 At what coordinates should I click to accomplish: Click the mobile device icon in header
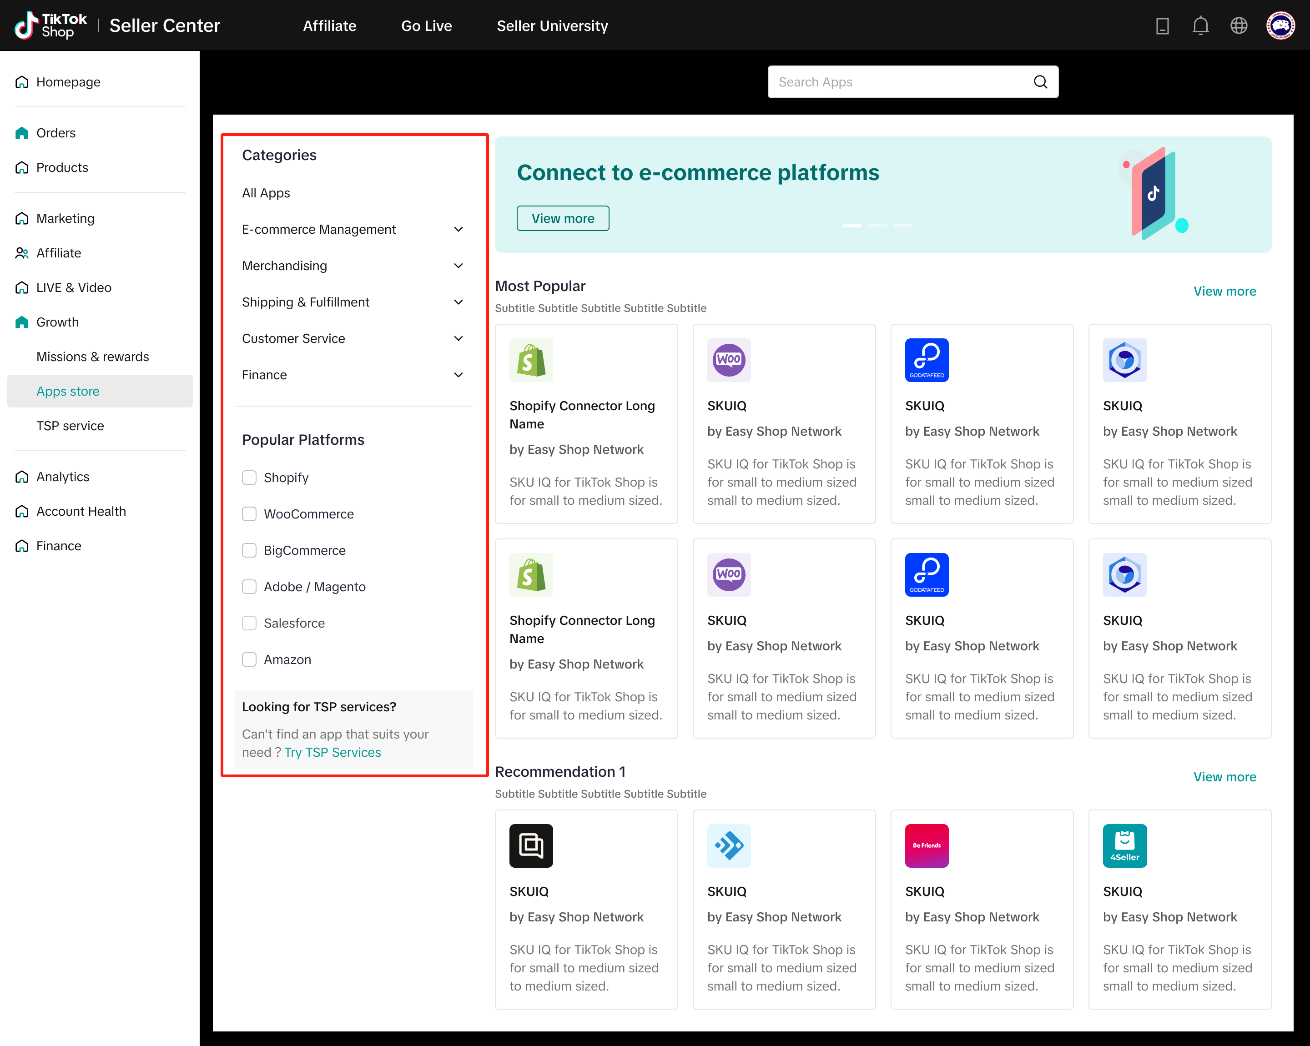1162,25
